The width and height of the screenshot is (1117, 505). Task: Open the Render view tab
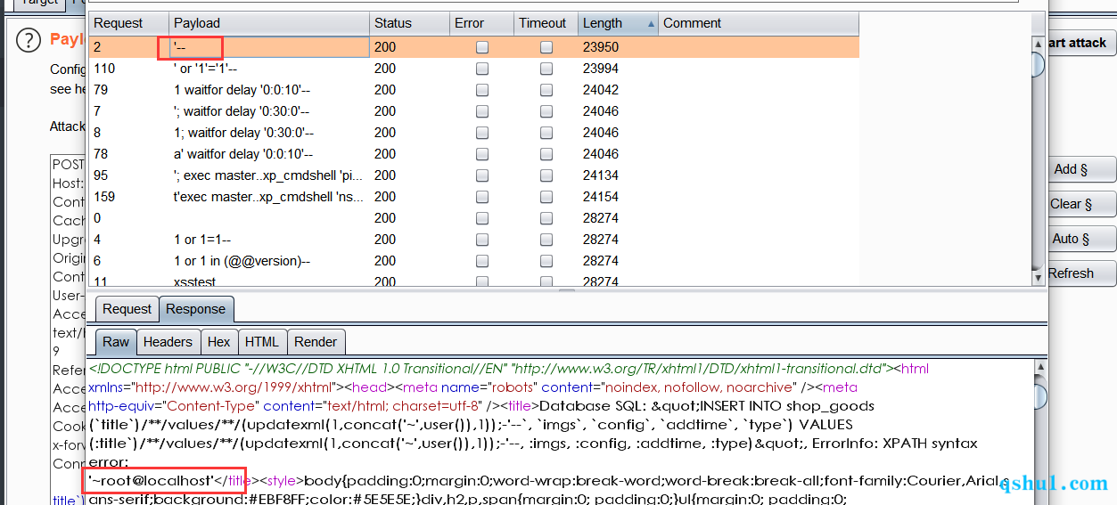[x=316, y=341]
